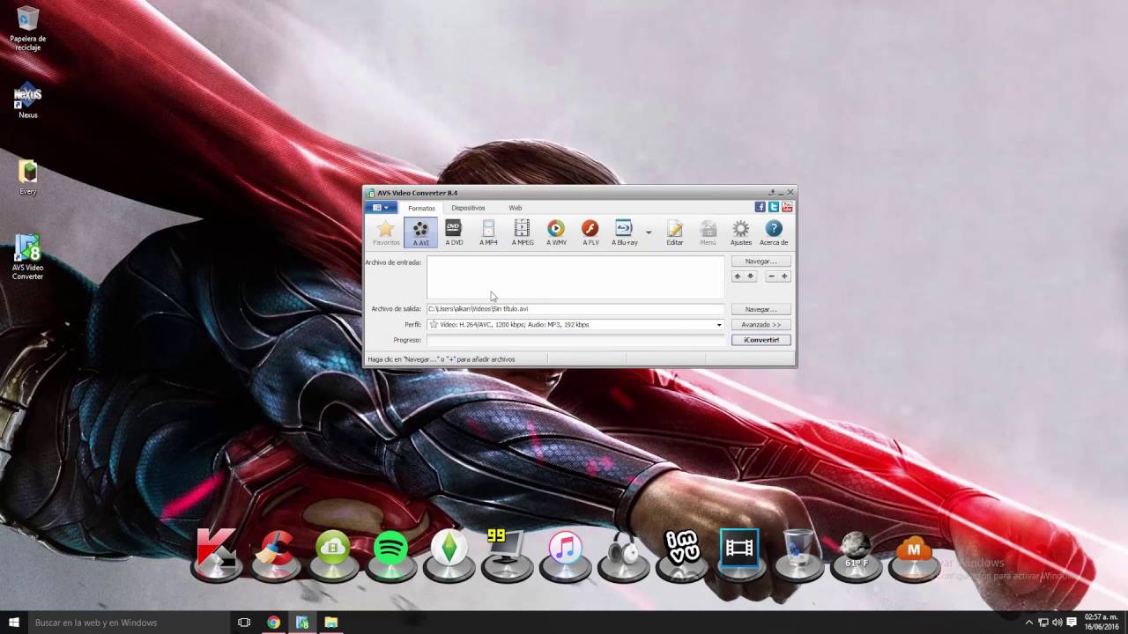Open the Editar video editor icon

tap(675, 232)
